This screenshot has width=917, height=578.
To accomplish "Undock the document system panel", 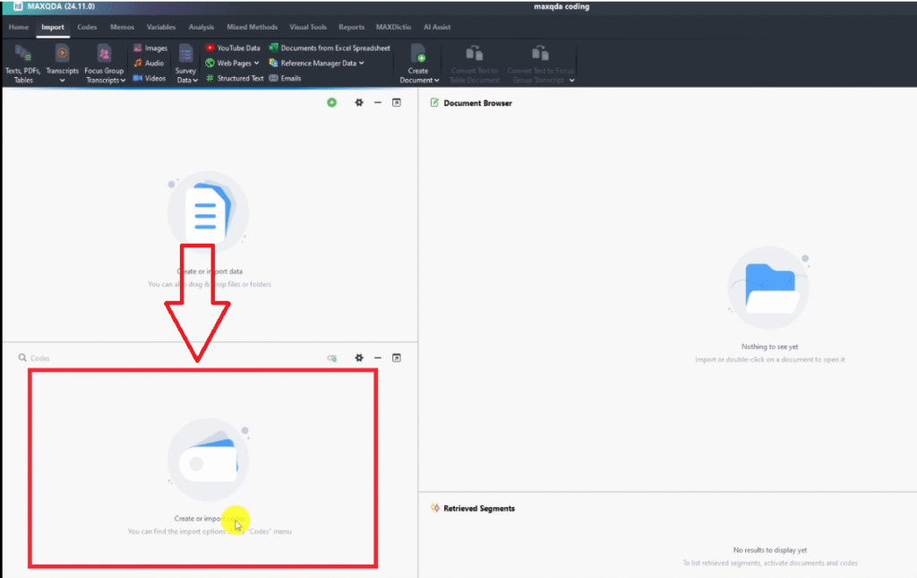I will 397,103.
